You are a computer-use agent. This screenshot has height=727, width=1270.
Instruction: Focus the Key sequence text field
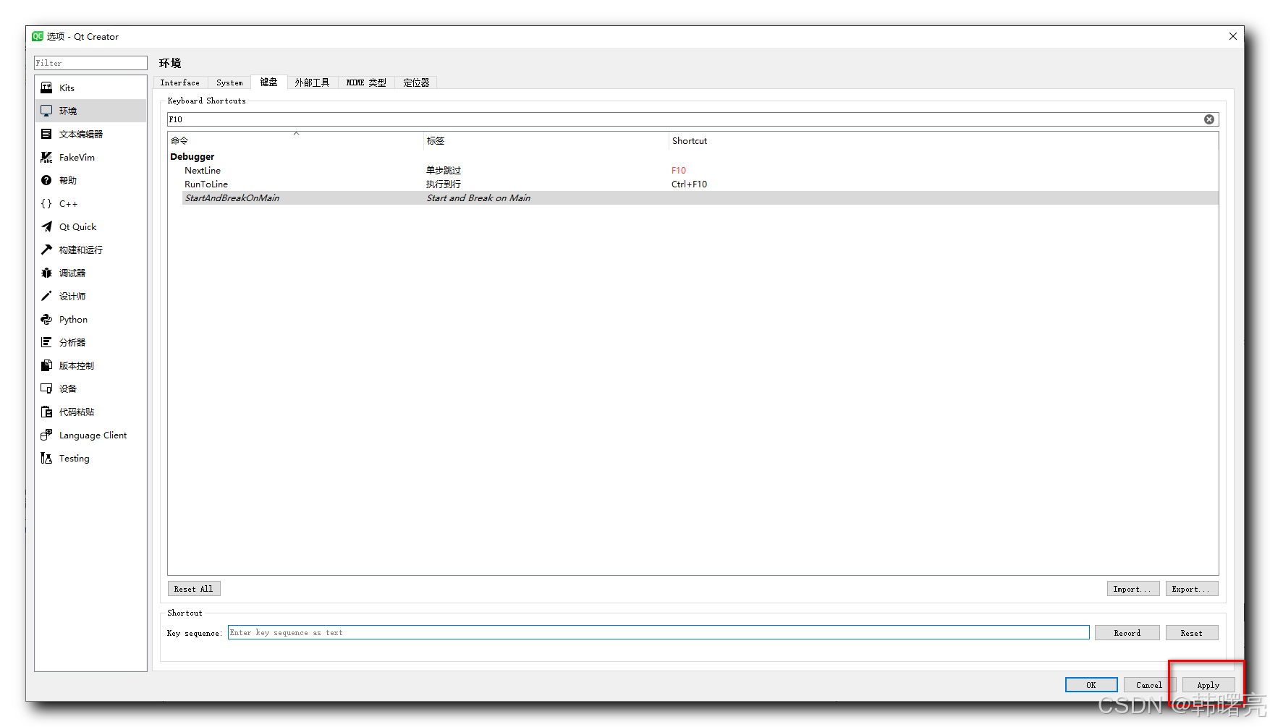click(x=659, y=632)
